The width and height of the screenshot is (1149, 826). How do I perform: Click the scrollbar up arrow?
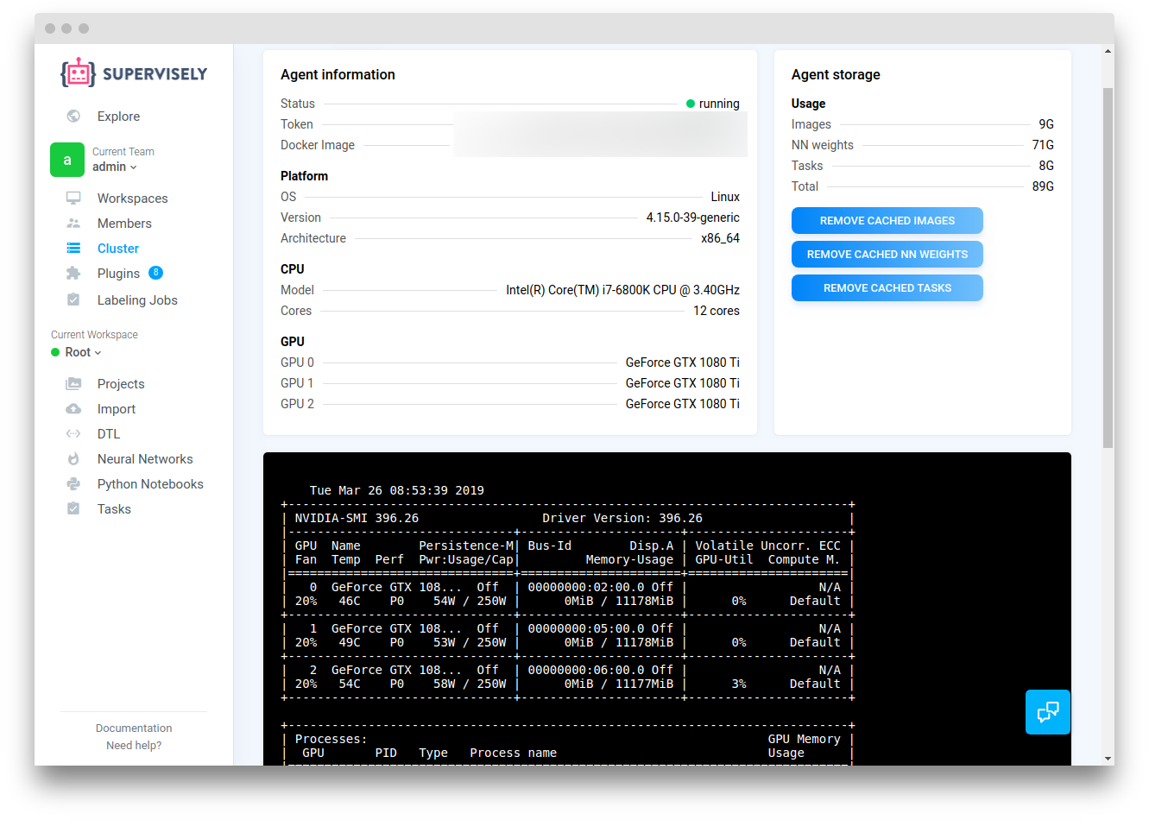point(1108,51)
